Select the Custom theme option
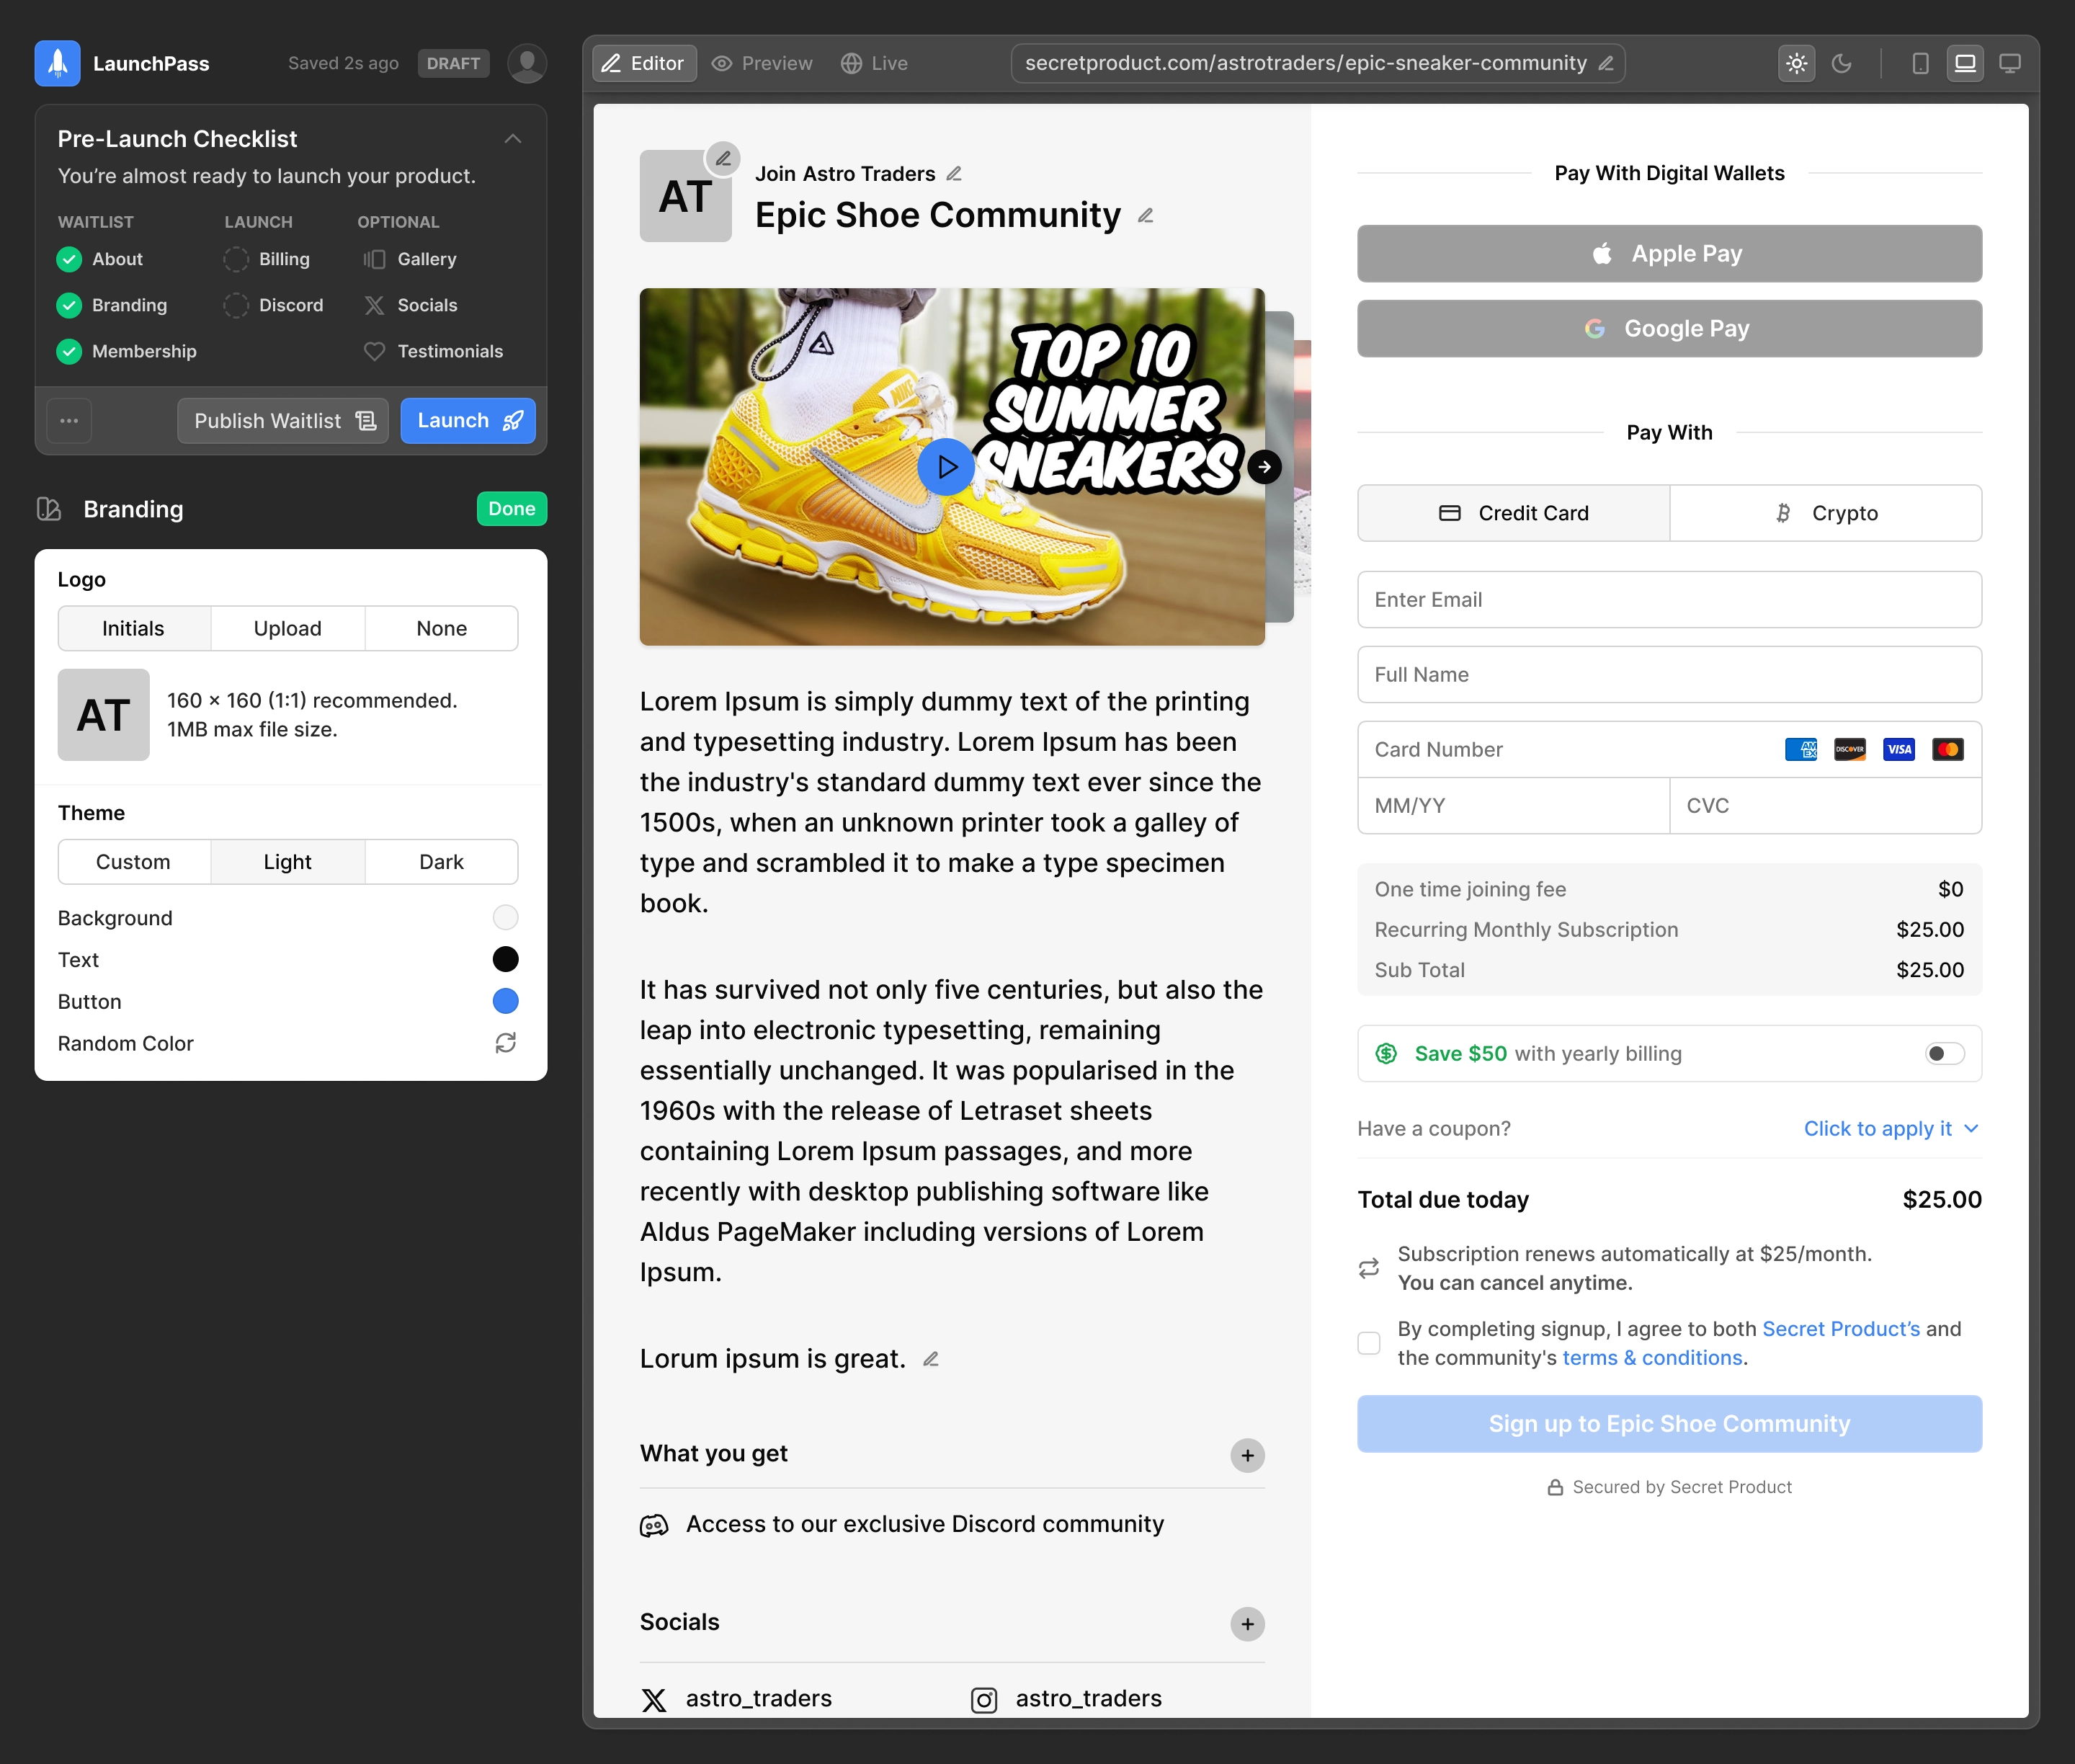This screenshot has height=1764, width=2075. coord(134,862)
